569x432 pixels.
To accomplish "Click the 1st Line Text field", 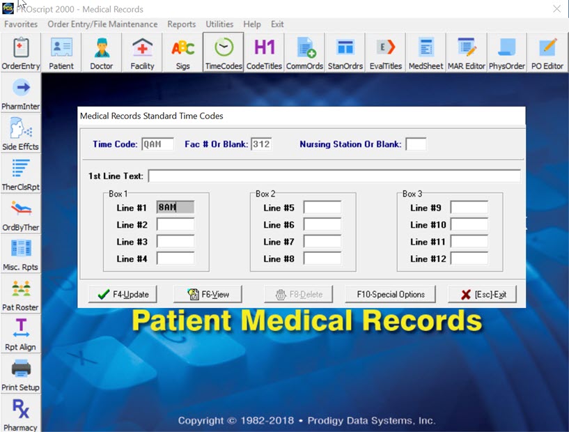I will click(x=334, y=176).
